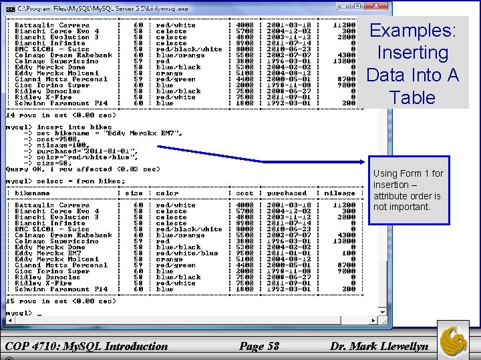Click "Query OK, 1 row affected" message
481x360 pixels.
[83, 169]
